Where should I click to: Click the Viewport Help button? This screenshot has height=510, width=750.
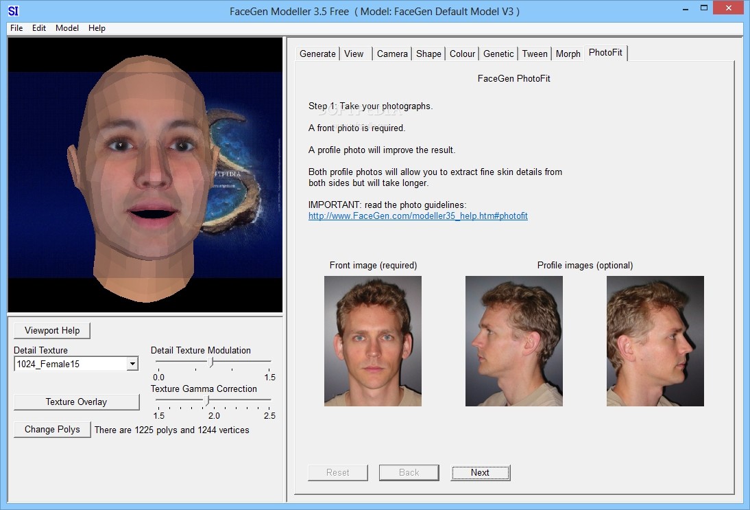tap(52, 330)
